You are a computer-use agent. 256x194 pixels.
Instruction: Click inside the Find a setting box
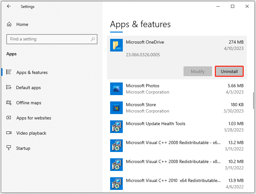pyautogui.click(x=47, y=39)
